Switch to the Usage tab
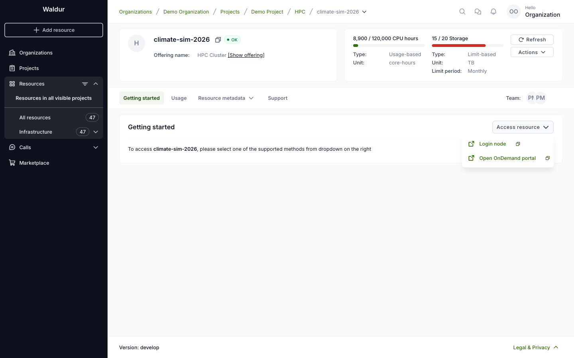The height and width of the screenshot is (358, 574). tap(179, 98)
